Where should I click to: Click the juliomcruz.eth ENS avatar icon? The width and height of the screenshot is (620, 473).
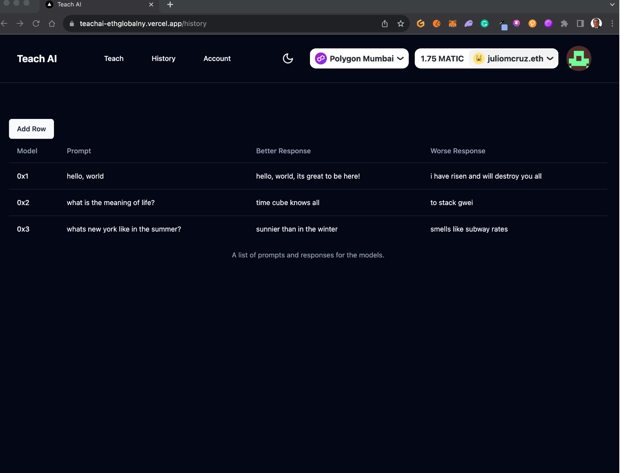[479, 59]
